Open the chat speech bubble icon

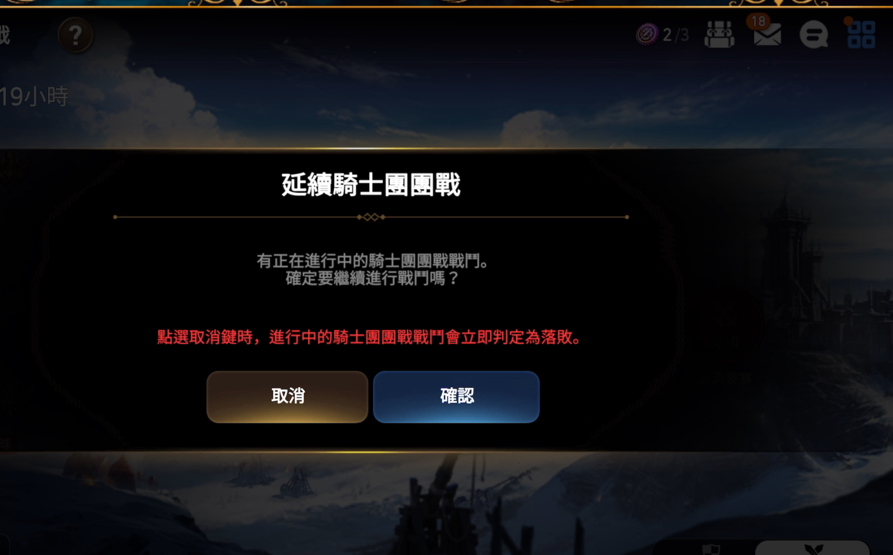point(814,35)
